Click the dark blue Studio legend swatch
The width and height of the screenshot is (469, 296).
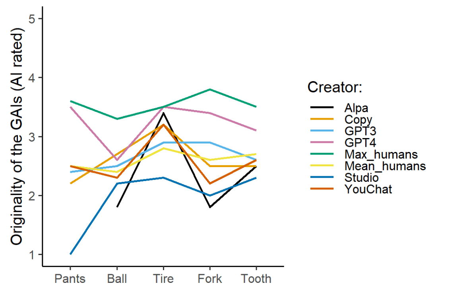(322, 177)
